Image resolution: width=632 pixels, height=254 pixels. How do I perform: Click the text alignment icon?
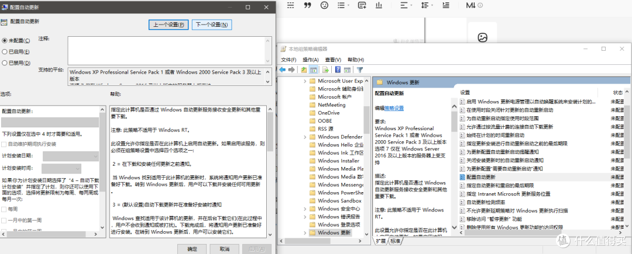pyautogui.click(x=404, y=5)
